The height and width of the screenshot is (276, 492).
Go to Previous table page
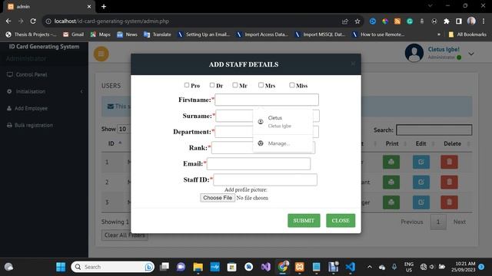tap(412, 222)
